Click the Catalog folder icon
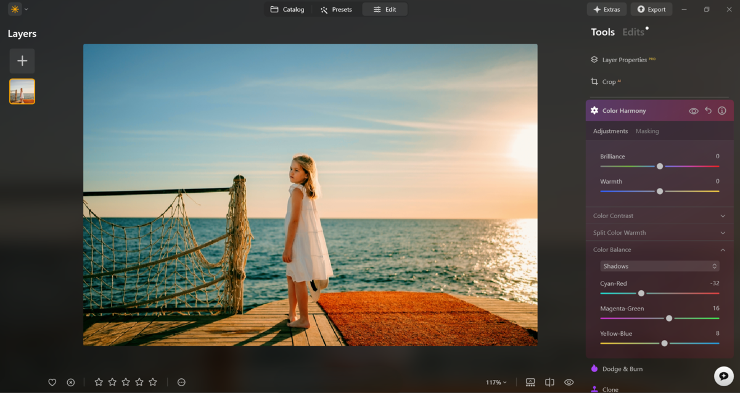 point(274,9)
